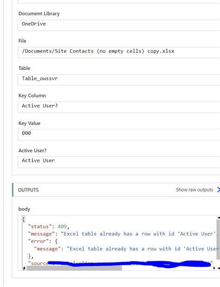Click the "error" key line in output

pyautogui.click(x=43, y=241)
